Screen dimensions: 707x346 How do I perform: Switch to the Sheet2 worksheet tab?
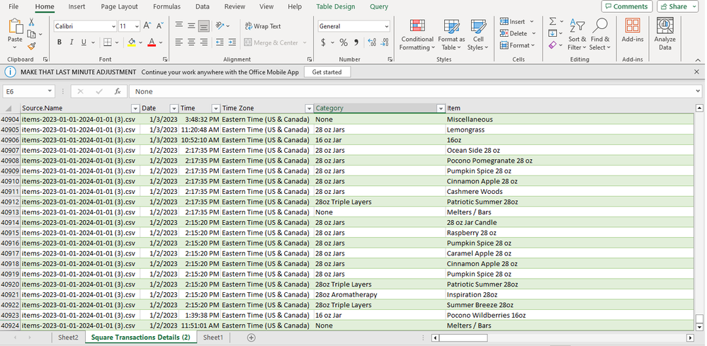pos(68,338)
